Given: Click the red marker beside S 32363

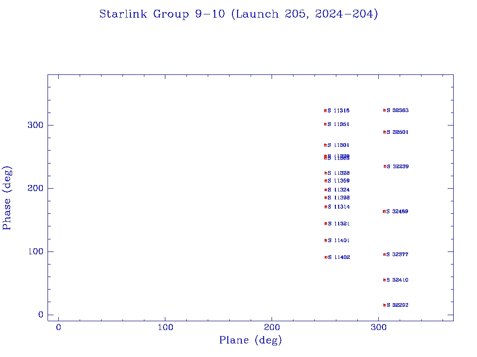Looking at the screenshot, I should 384,110.
